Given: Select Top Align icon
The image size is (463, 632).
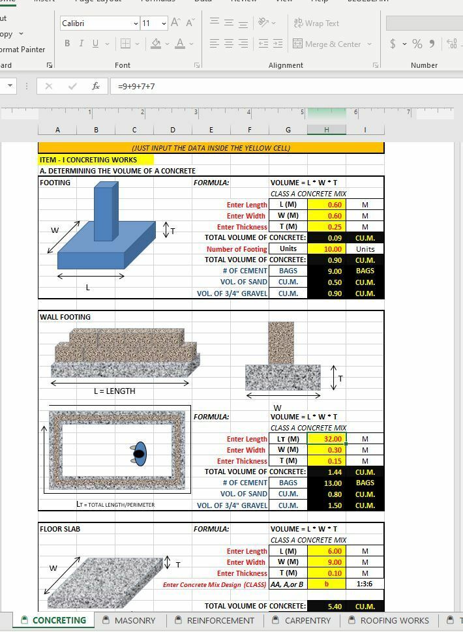Looking at the screenshot, I should pyautogui.click(x=215, y=23).
